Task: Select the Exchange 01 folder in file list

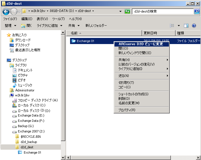Action: click(x=85, y=41)
